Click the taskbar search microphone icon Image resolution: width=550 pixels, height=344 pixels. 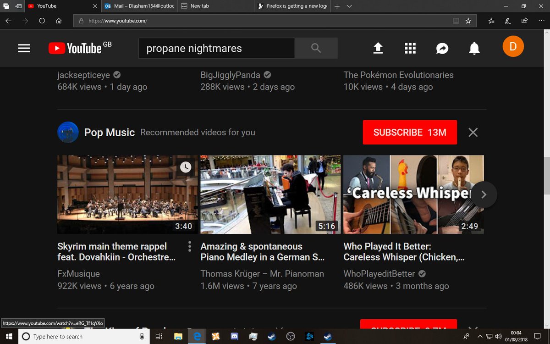(142, 337)
